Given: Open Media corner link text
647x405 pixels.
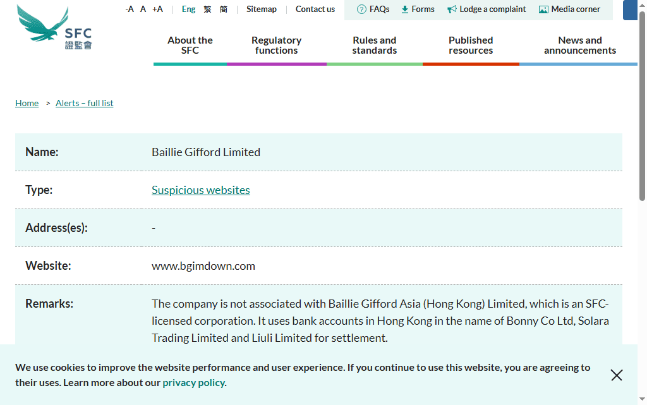Looking at the screenshot, I should (x=576, y=9).
